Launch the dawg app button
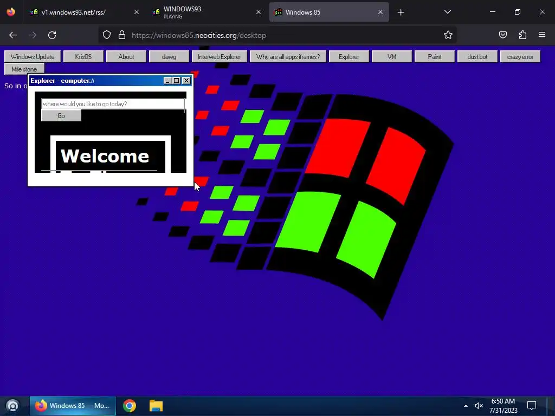555x416 pixels. (x=169, y=56)
